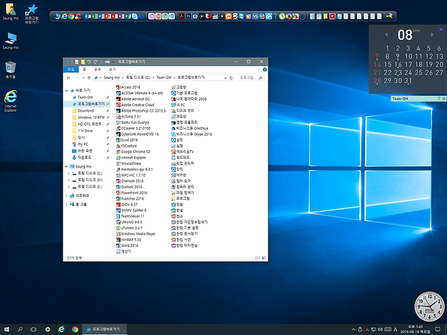The image size is (447, 335).
Task: Select uTorrent 3.4.7 shortcut
Action: [129, 228]
